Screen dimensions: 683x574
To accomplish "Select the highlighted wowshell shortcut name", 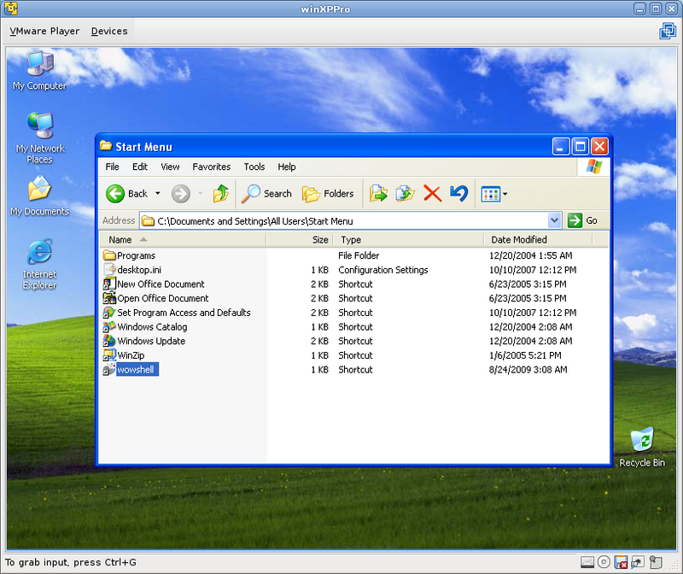I will pyautogui.click(x=136, y=370).
